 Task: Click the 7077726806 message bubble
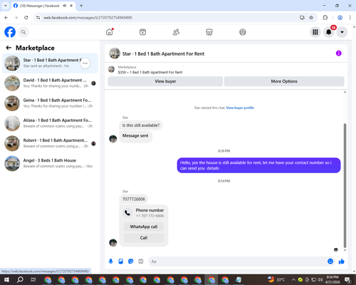(134, 199)
